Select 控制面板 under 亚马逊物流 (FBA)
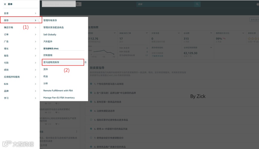259x149 pixels. point(48,55)
